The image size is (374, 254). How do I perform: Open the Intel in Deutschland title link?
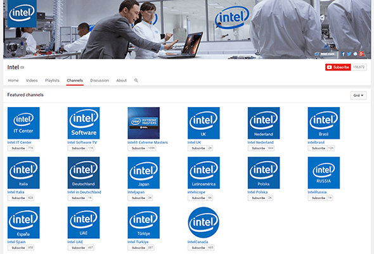[x=84, y=193]
